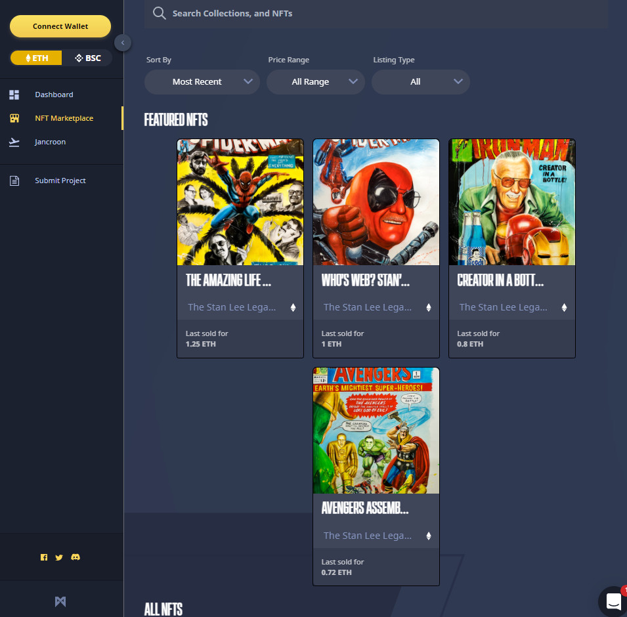The image size is (627, 617).
Task: Open the Facebook social icon
Action: click(x=44, y=557)
